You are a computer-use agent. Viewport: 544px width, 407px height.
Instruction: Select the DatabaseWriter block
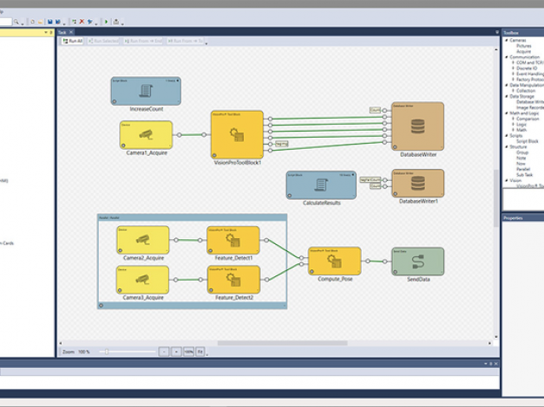pyautogui.click(x=417, y=126)
